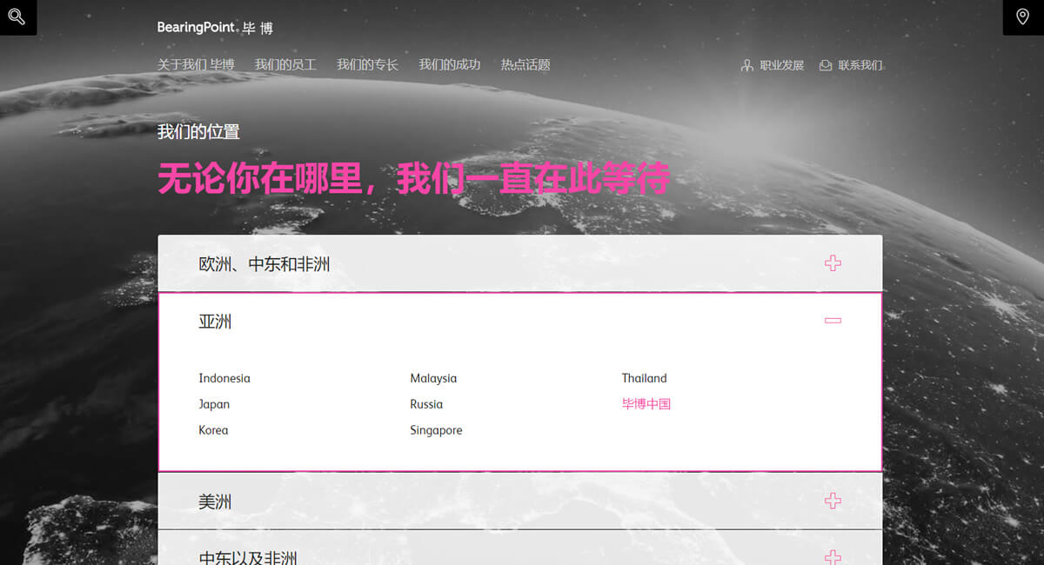Viewport: 1044px width, 565px height.
Task: Click the 亚洲 section header title
Action: pos(215,322)
